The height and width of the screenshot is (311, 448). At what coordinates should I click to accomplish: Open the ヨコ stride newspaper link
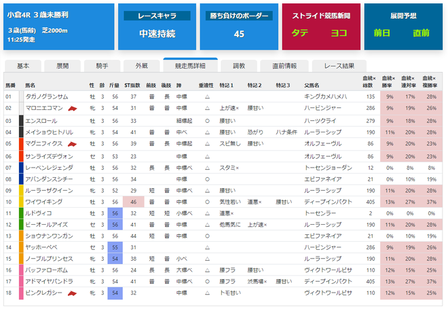[339, 33]
